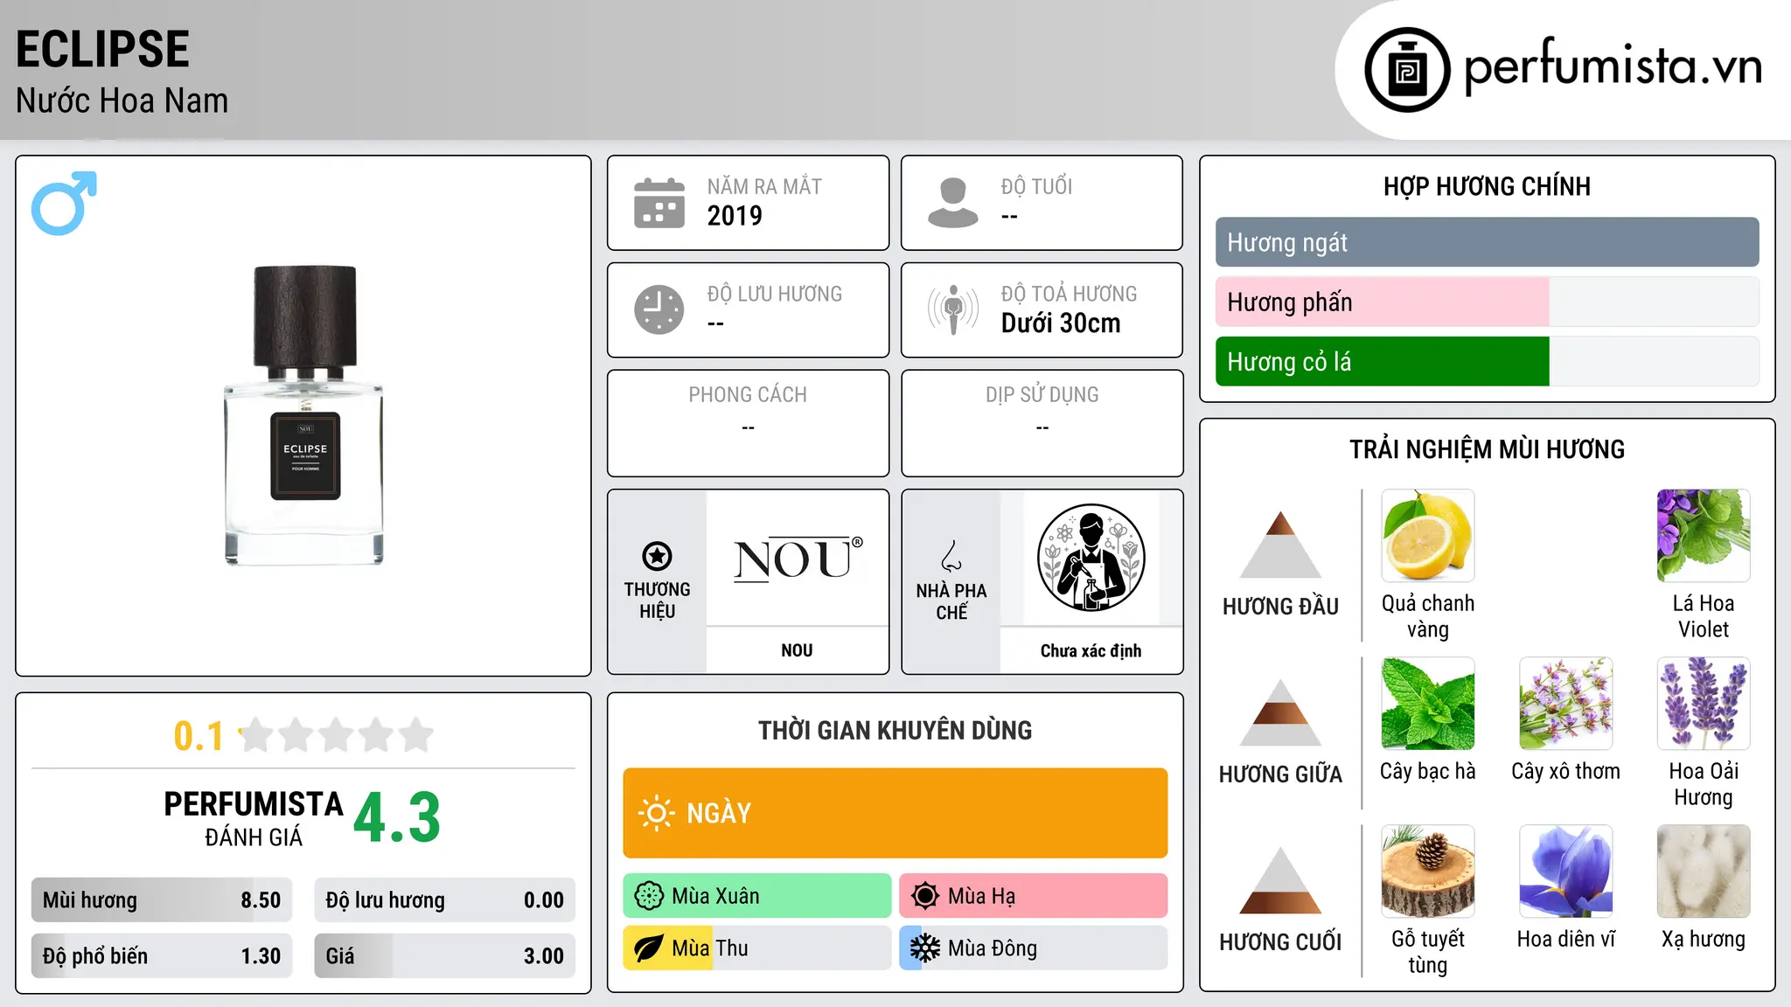Click the perfumer illustration icon

[x=1091, y=558]
